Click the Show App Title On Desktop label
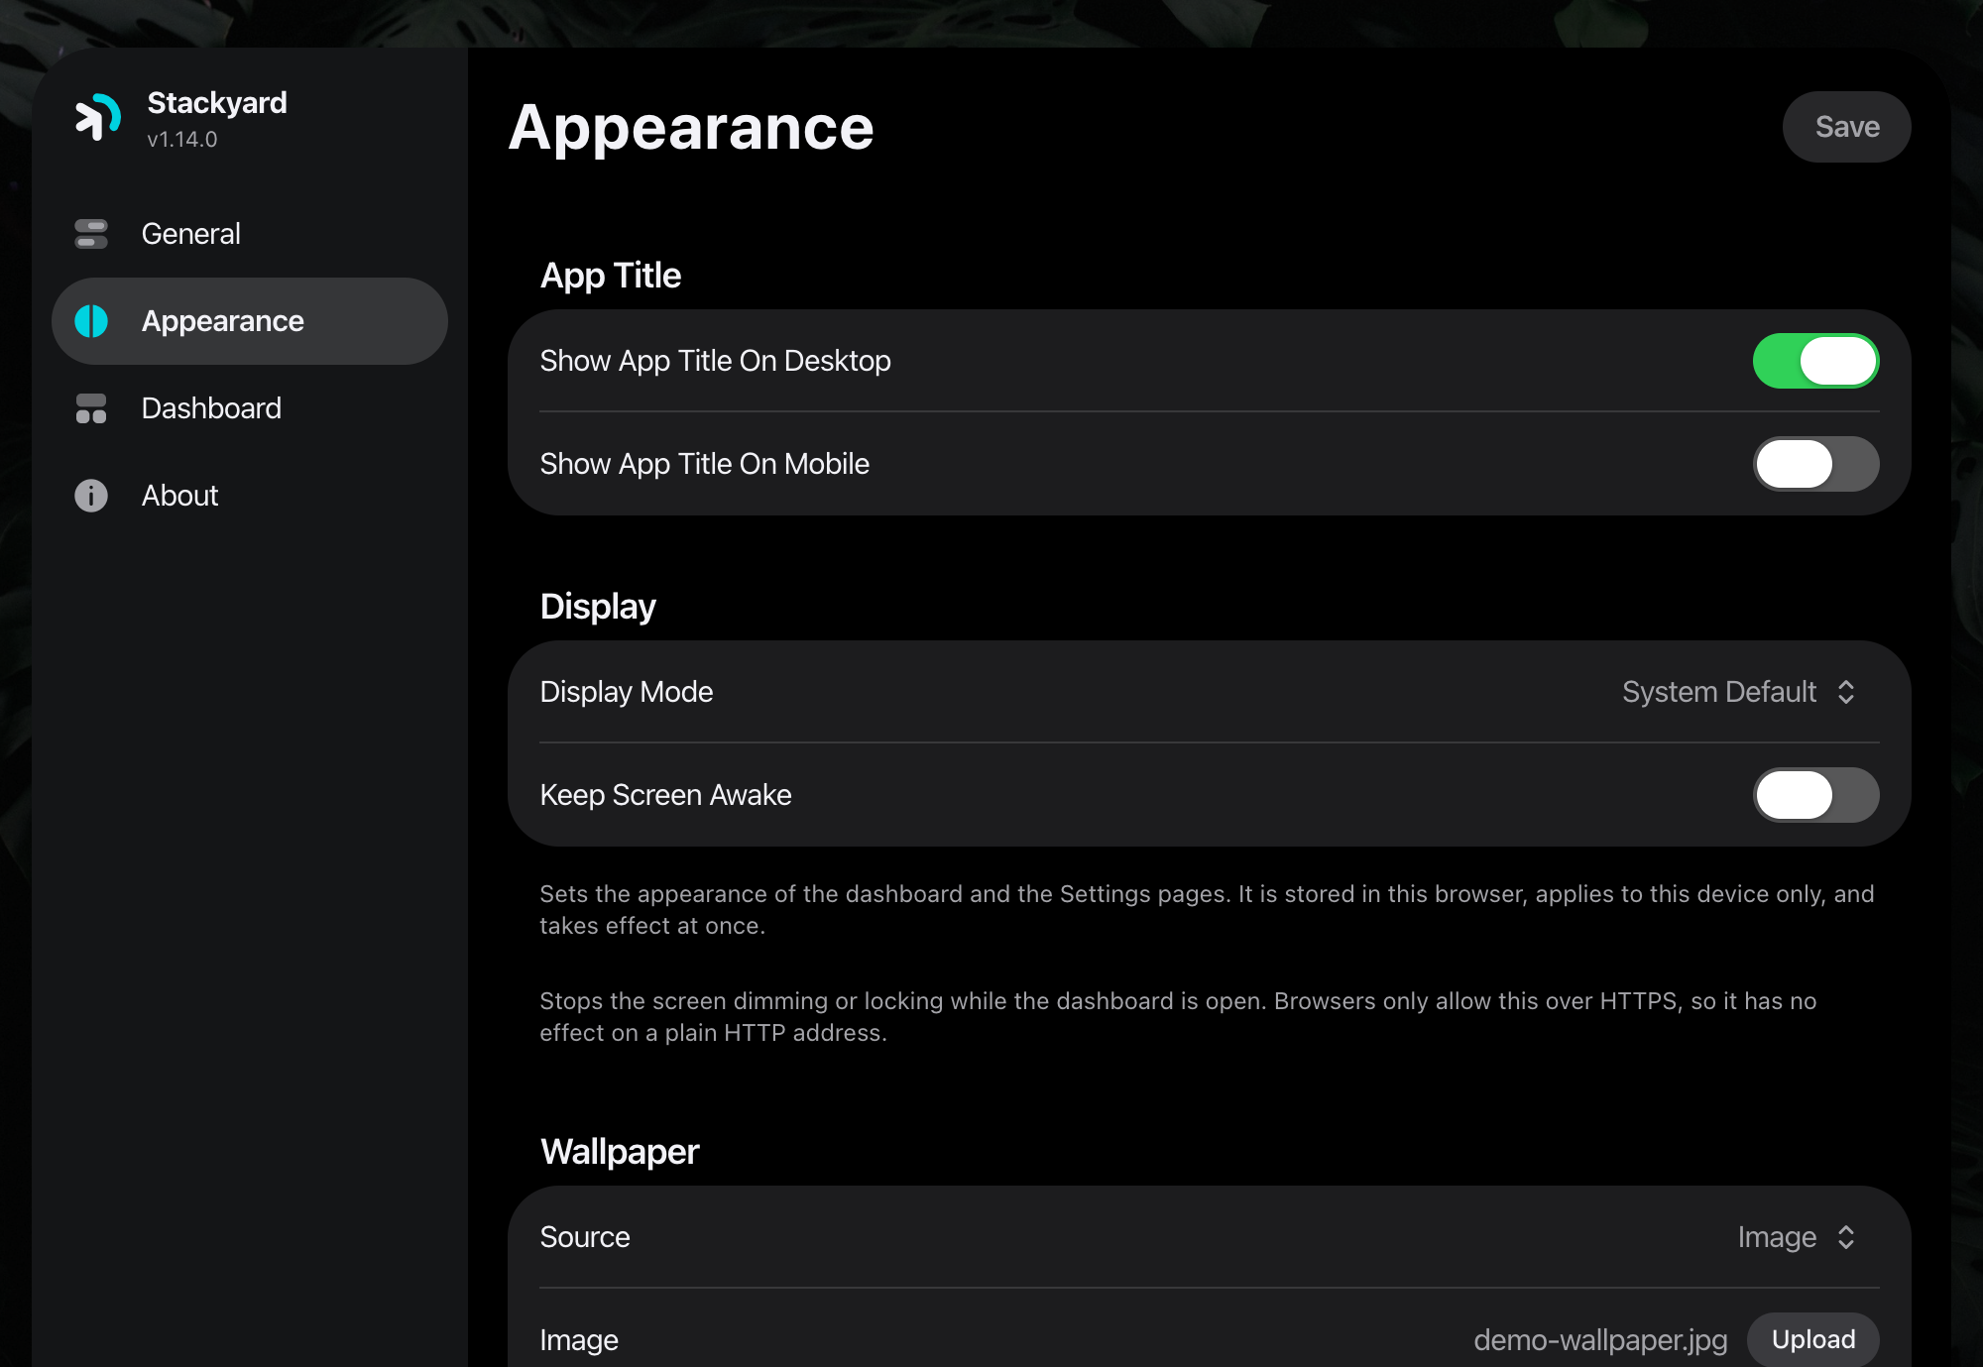Screen dimensions: 1983x1367 [x=715, y=361]
